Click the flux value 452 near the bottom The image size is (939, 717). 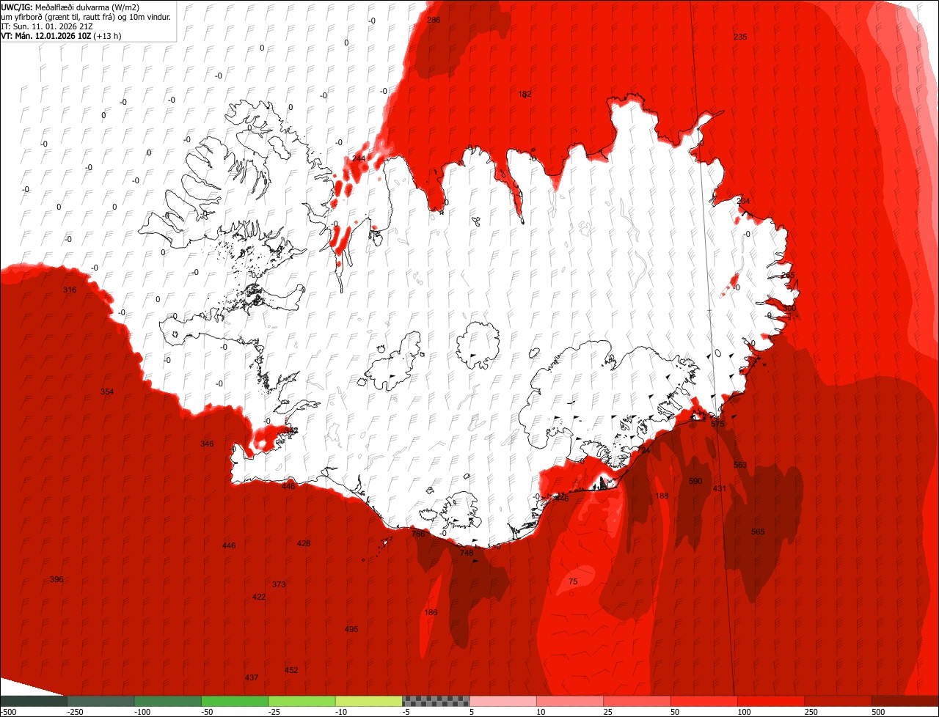[291, 670]
